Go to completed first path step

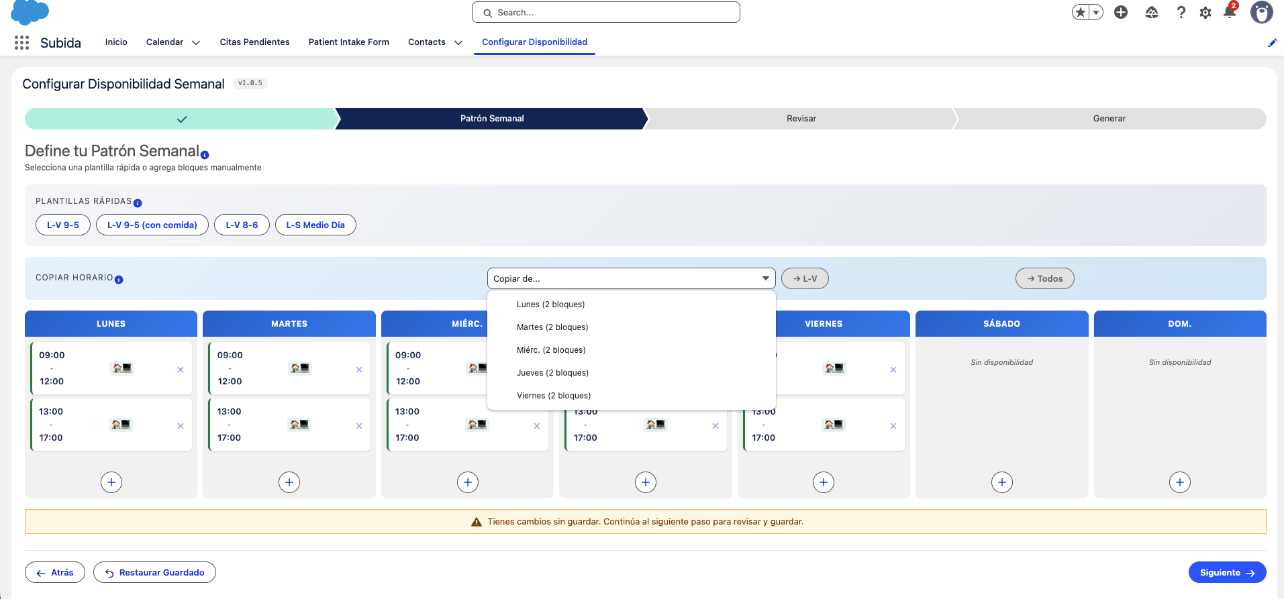(x=181, y=119)
